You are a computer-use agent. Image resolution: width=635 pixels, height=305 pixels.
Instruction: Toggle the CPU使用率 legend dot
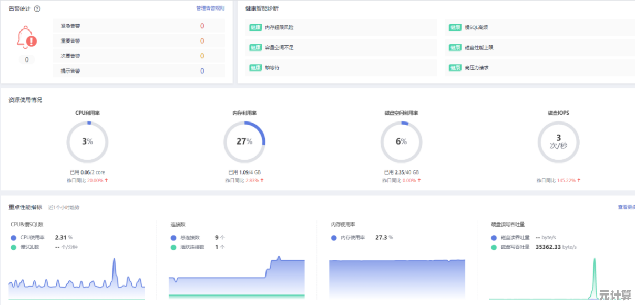[x=14, y=238]
